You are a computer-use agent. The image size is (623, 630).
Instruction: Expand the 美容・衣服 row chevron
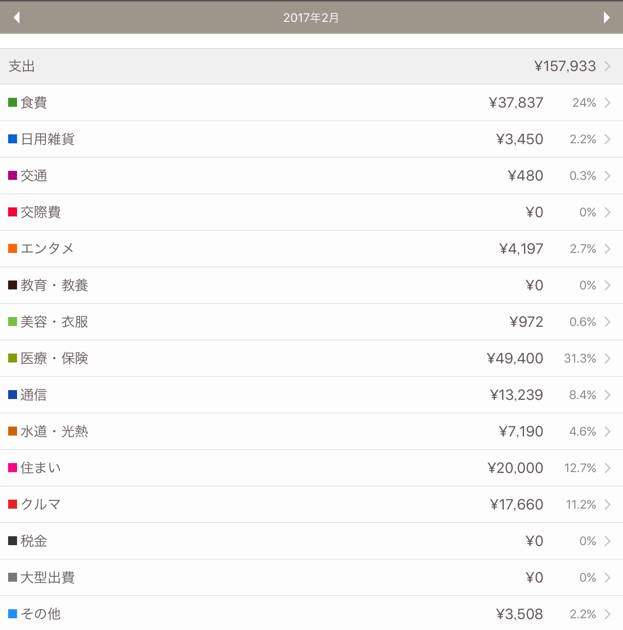pos(608,322)
